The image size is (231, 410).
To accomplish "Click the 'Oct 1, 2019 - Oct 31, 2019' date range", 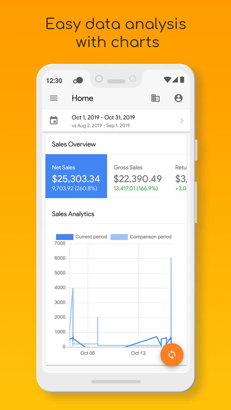I will click(x=103, y=117).
